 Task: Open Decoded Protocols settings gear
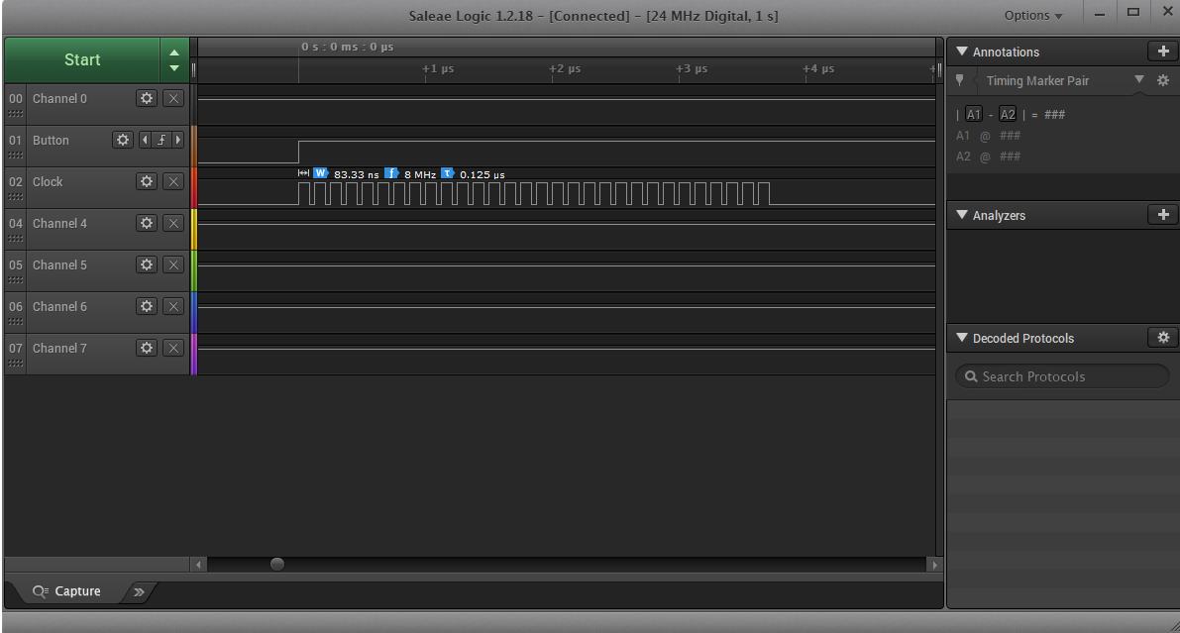click(1162, 338)
